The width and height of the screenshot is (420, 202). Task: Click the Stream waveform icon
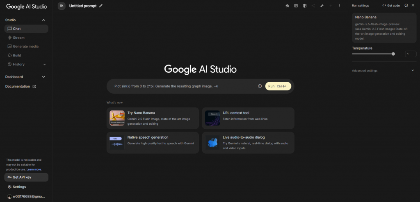tap(10, 38)
